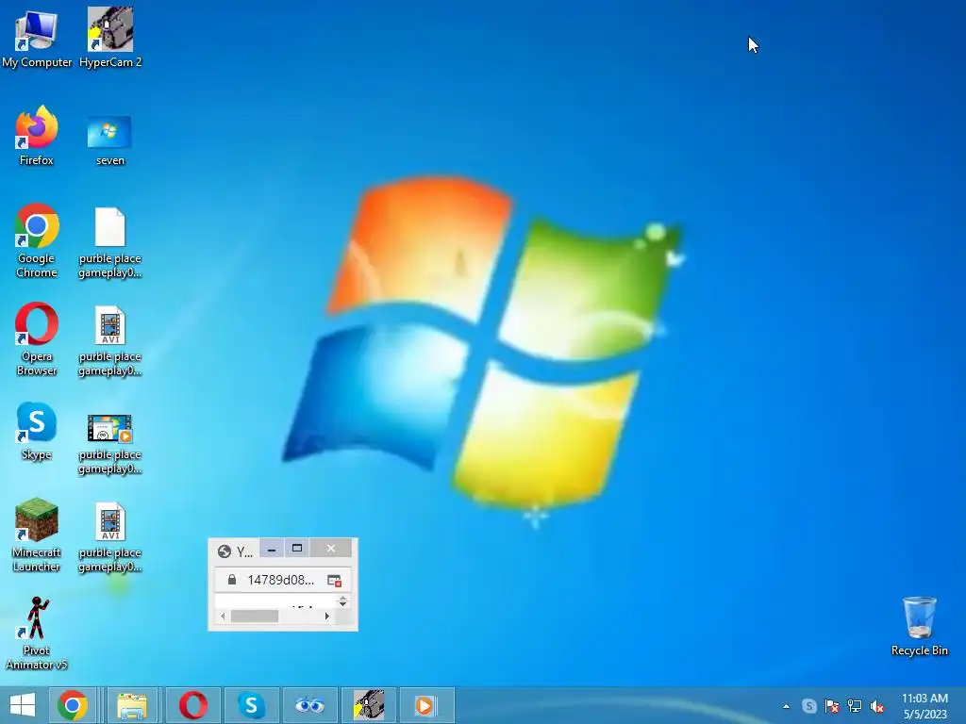Select the 'seven' image file on desktop

109,141
